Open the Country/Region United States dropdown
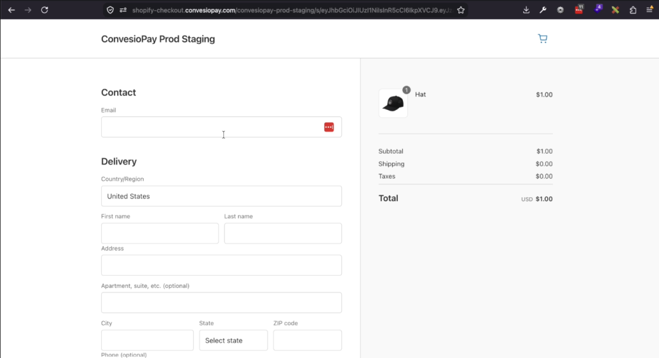The height and width of the screenshot is (358, 659). click(221, 196)
